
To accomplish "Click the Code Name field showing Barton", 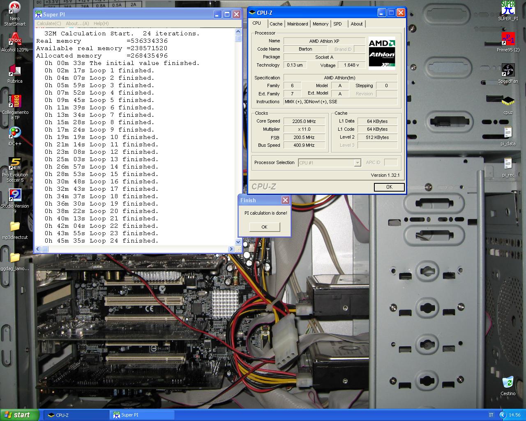I will tap(305, 49).
